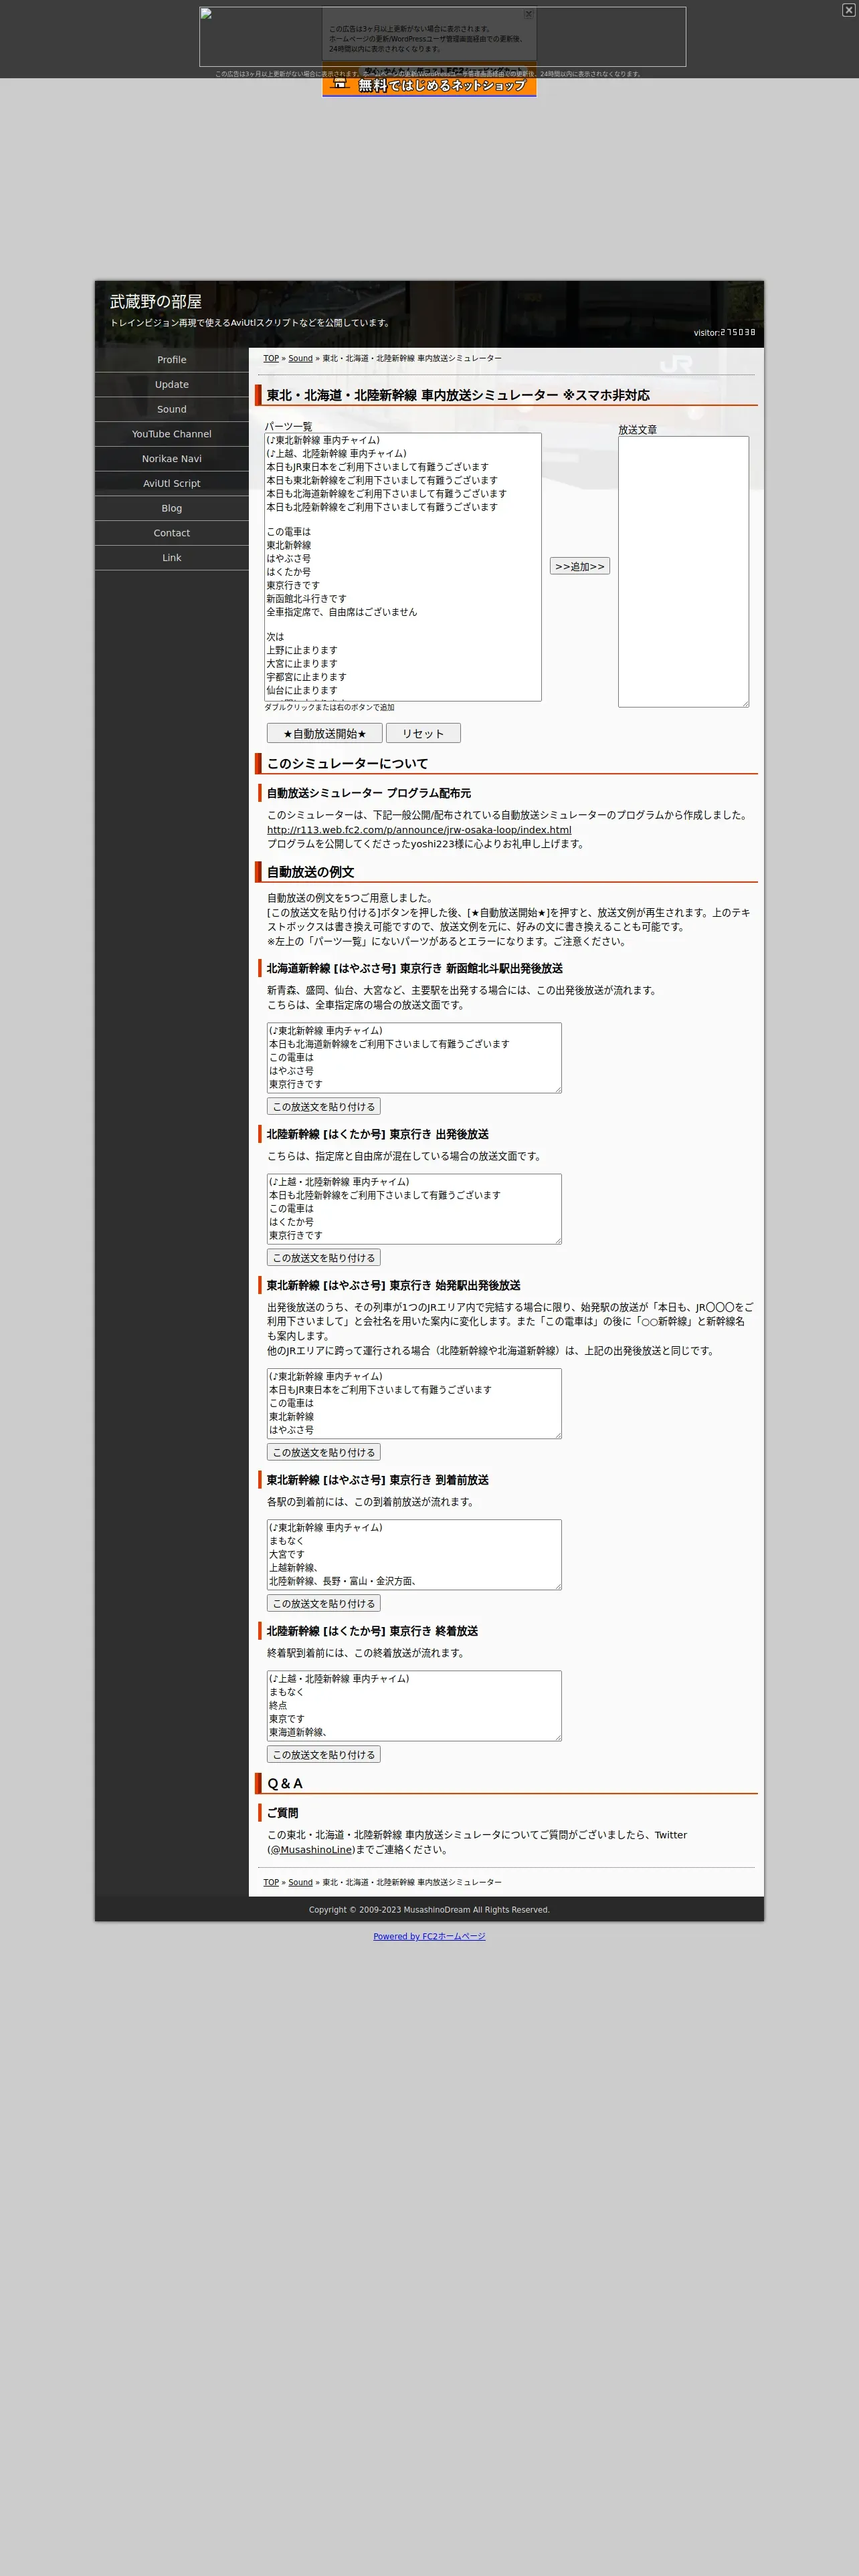The height and width of the screenshot is (2576, 859).
Task: Open the @MusashinoLine Twitter link
Action: click(311, 1850)
